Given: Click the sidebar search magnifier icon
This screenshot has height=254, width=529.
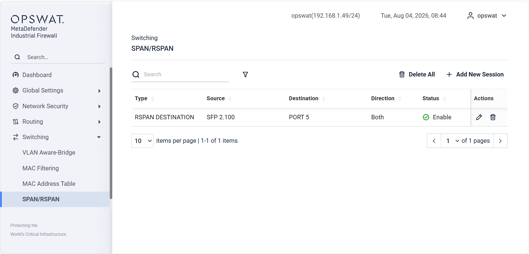Looking at the screenshot, I should click(x=17, y=57).
